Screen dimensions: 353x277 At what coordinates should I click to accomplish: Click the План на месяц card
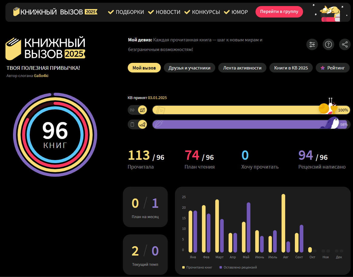pyautogui.click(x=145, y=207)
